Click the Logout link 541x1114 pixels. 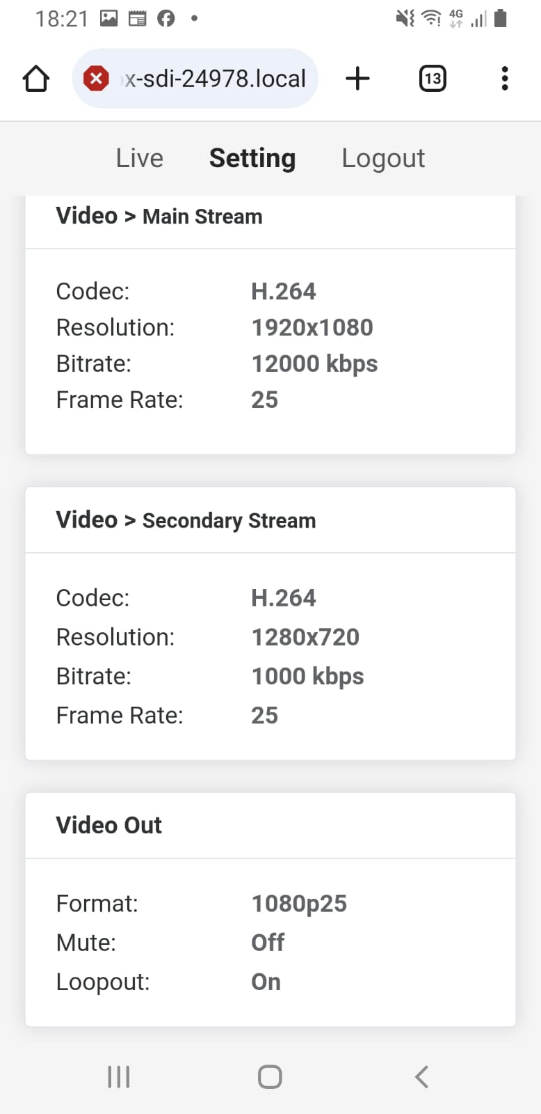coord(383,159)
